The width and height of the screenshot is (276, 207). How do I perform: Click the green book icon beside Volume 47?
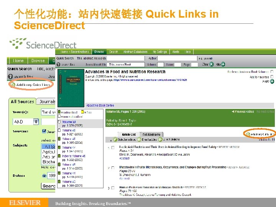pyautogui.click(x=59, y=148)
